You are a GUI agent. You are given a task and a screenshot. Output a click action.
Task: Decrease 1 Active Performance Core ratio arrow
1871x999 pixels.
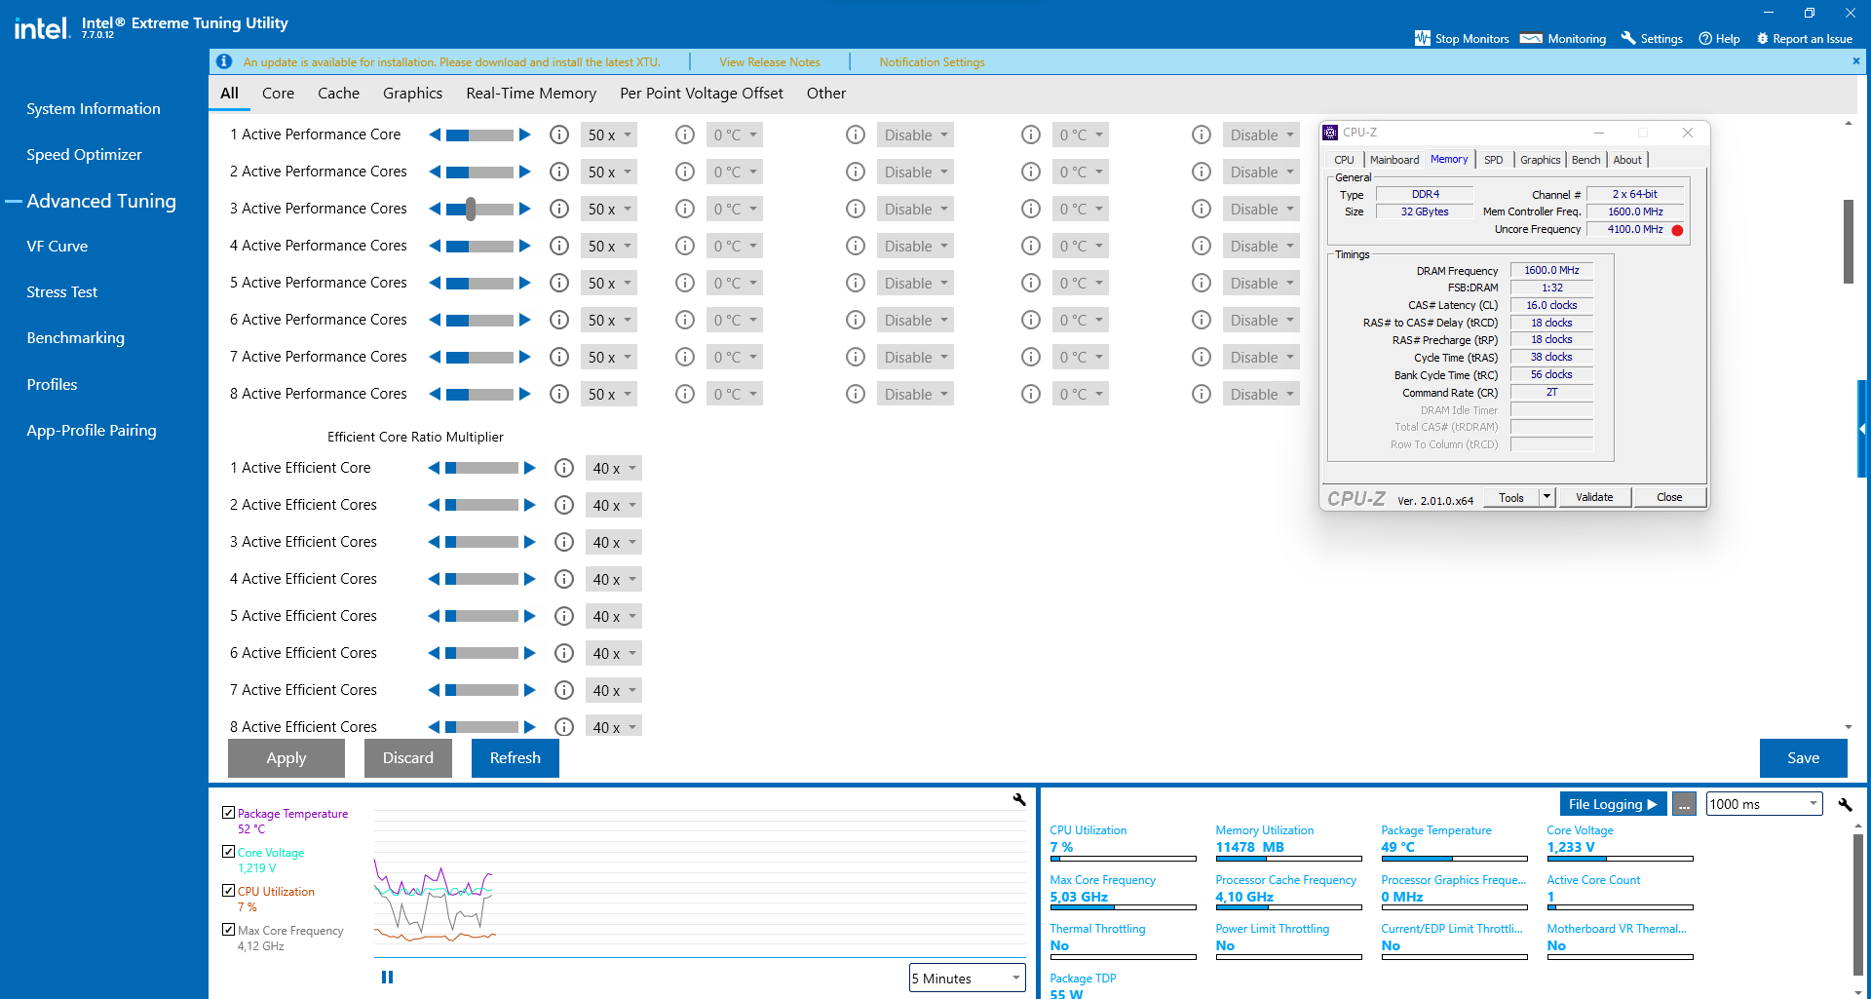point(435,134)
